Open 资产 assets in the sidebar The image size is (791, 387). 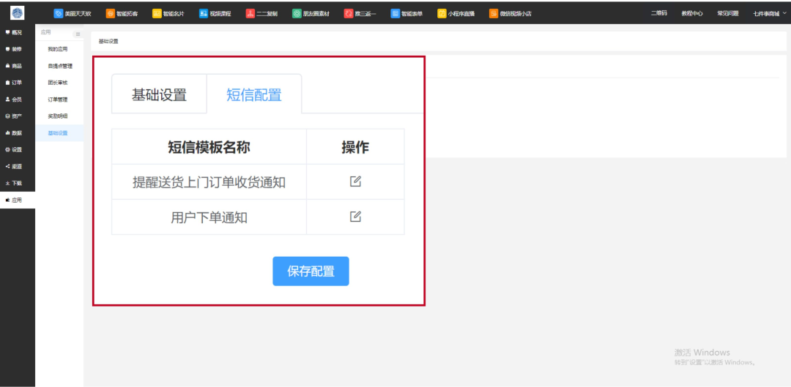coord(17,116)
